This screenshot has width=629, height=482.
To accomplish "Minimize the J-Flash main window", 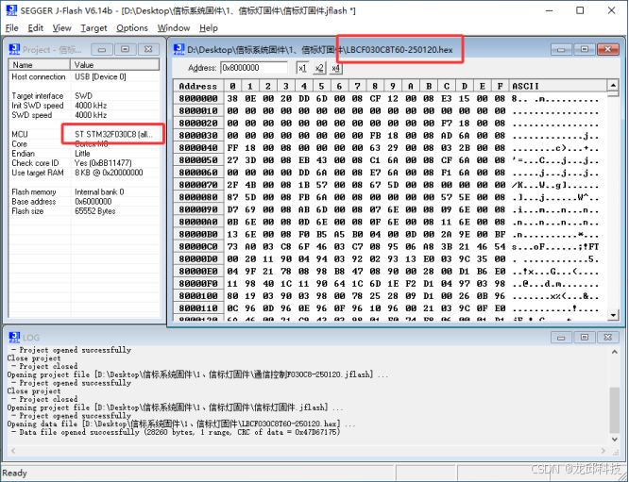I will [549, 10].
